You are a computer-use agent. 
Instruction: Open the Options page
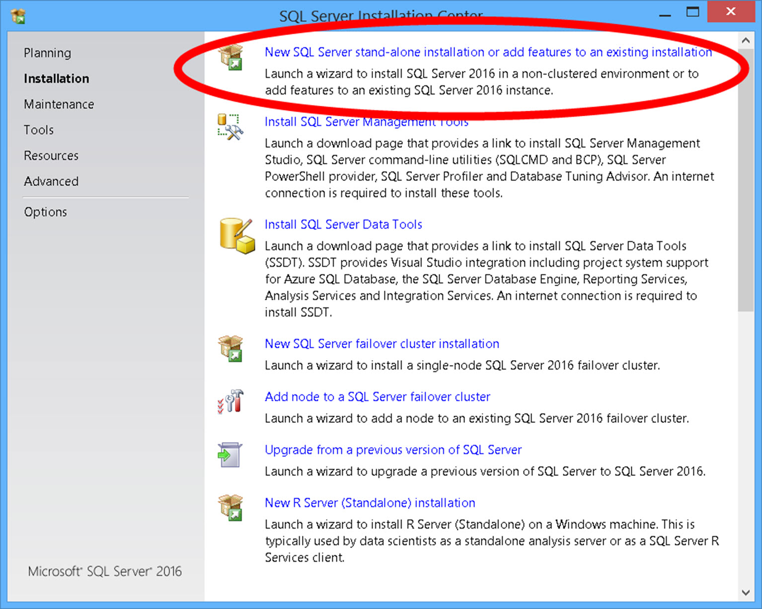tap(45, 212)
